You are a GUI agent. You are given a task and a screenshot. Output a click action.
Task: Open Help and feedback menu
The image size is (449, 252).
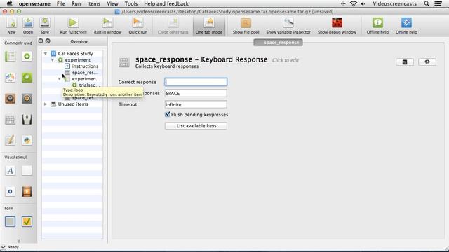coord(166,3)
